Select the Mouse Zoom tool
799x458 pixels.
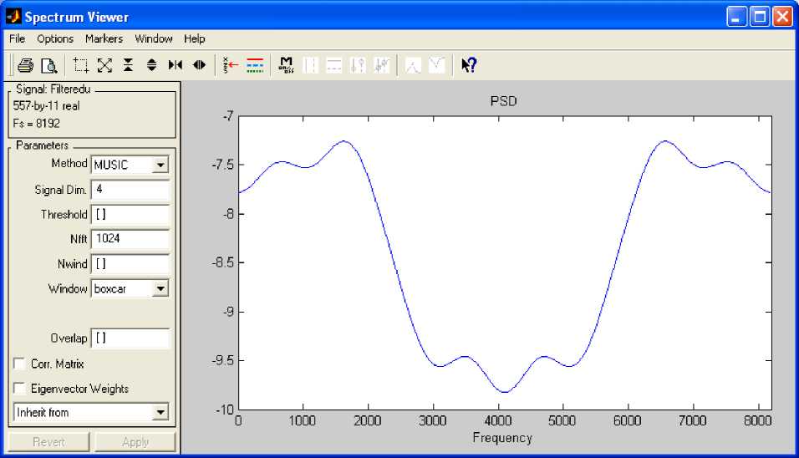(81, 65)
